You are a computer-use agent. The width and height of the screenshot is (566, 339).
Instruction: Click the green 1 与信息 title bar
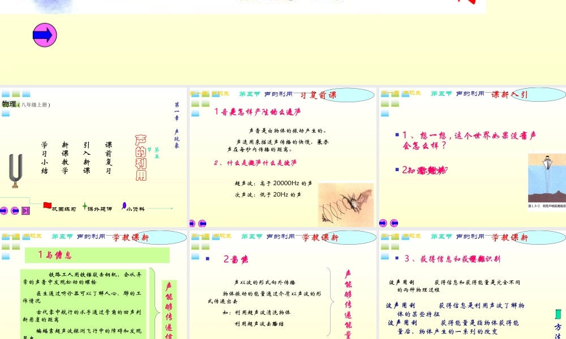97,255
